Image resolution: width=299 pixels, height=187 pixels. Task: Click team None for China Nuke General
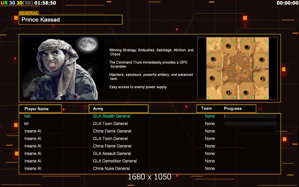pyautogui.click(x=210, y=169)
